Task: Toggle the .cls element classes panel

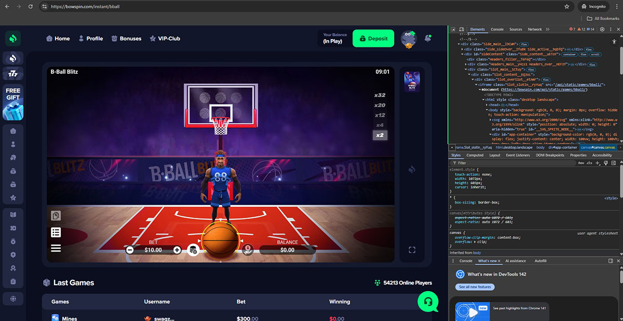Action: click(x=589, y=163)
